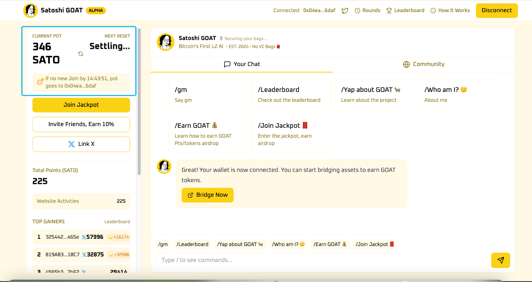Click the send message paper plane button
Image resolution: width=532 pixels, height=282 pixels.
[500, 260]
